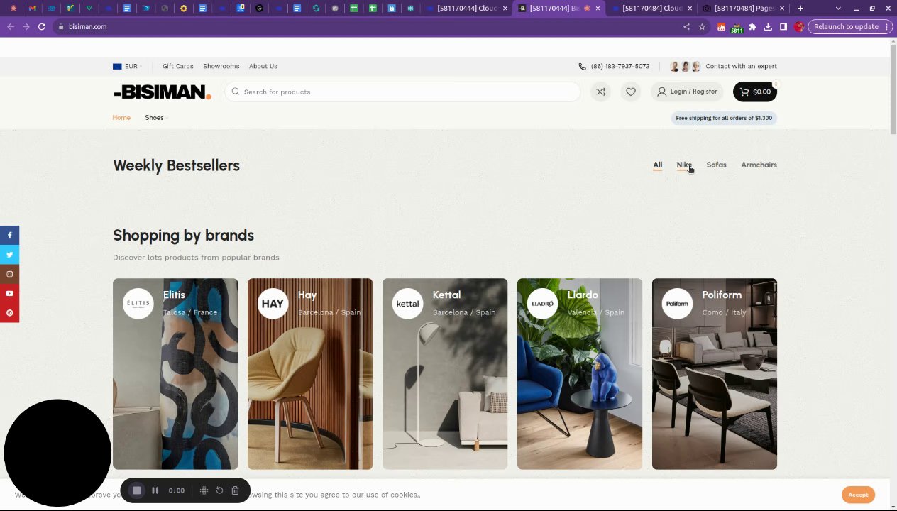Click the recorder drag-handle grid icon
Image resolution: width=897 pixels, height=511 pixels.
[204, 490]
